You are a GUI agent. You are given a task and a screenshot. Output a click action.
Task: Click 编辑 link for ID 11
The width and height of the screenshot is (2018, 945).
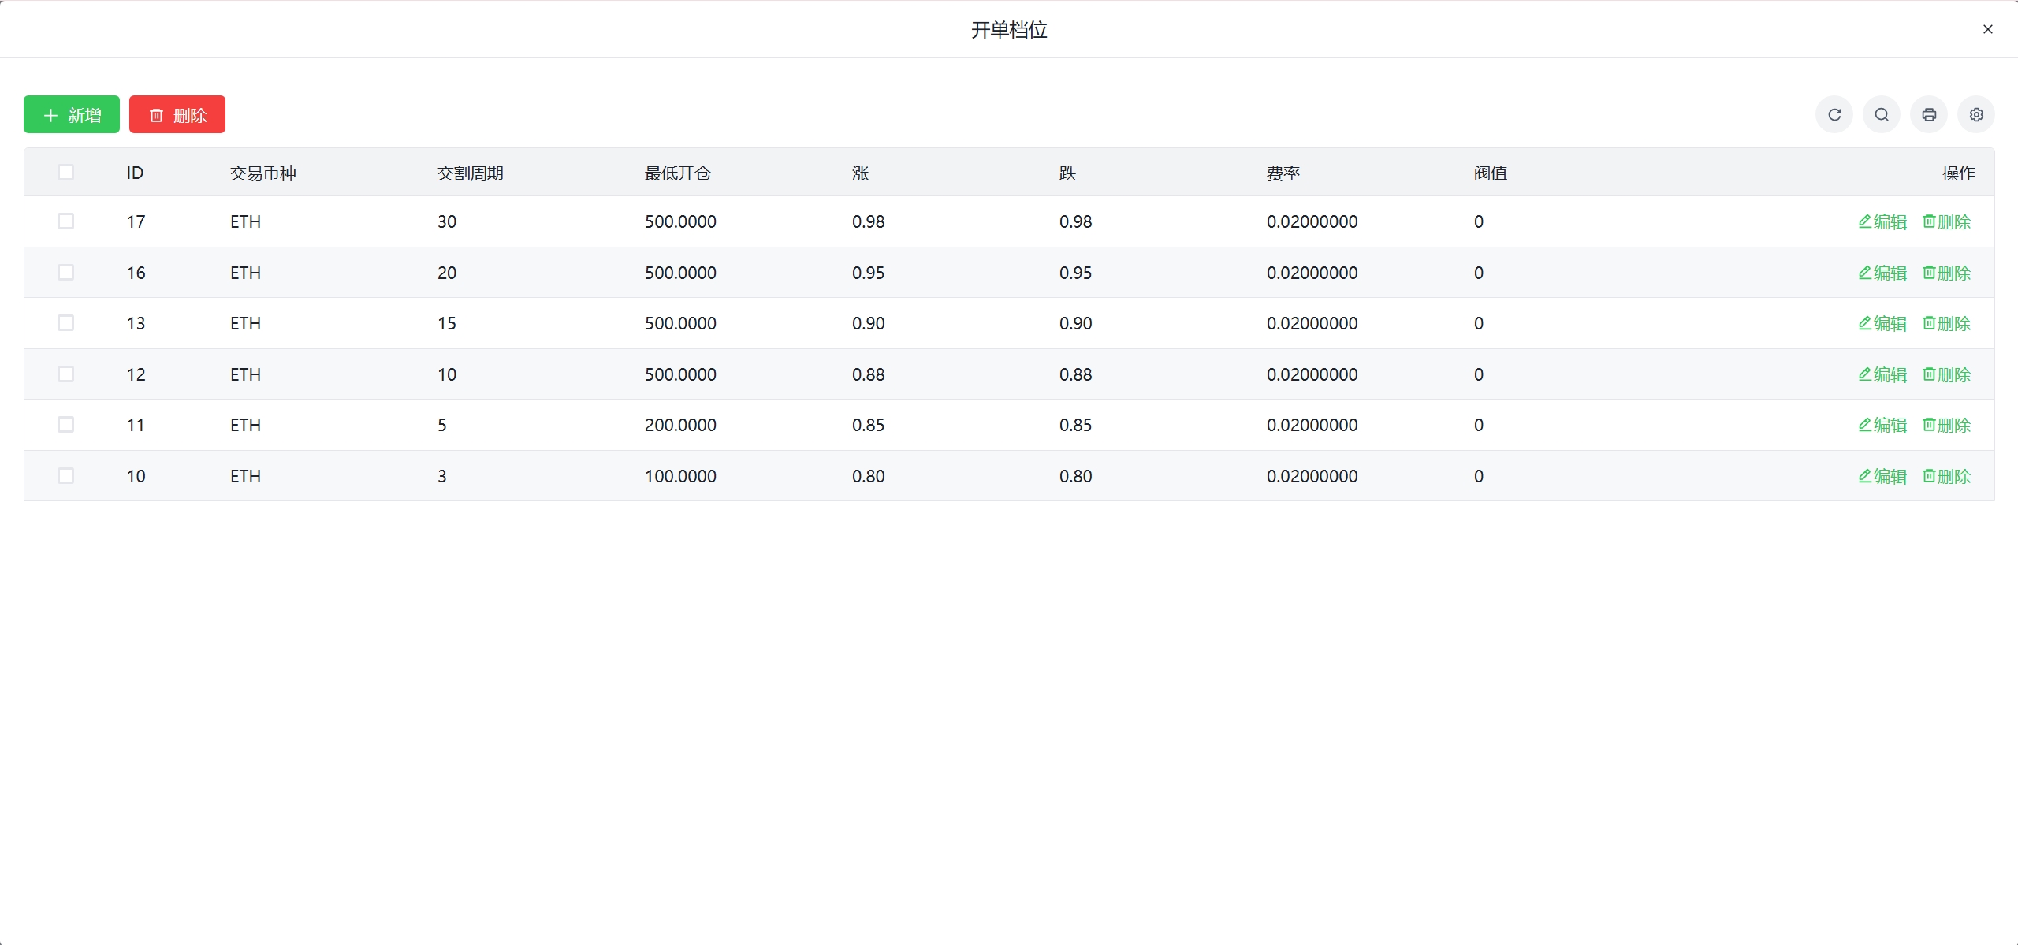click(x=1882, y=426)
